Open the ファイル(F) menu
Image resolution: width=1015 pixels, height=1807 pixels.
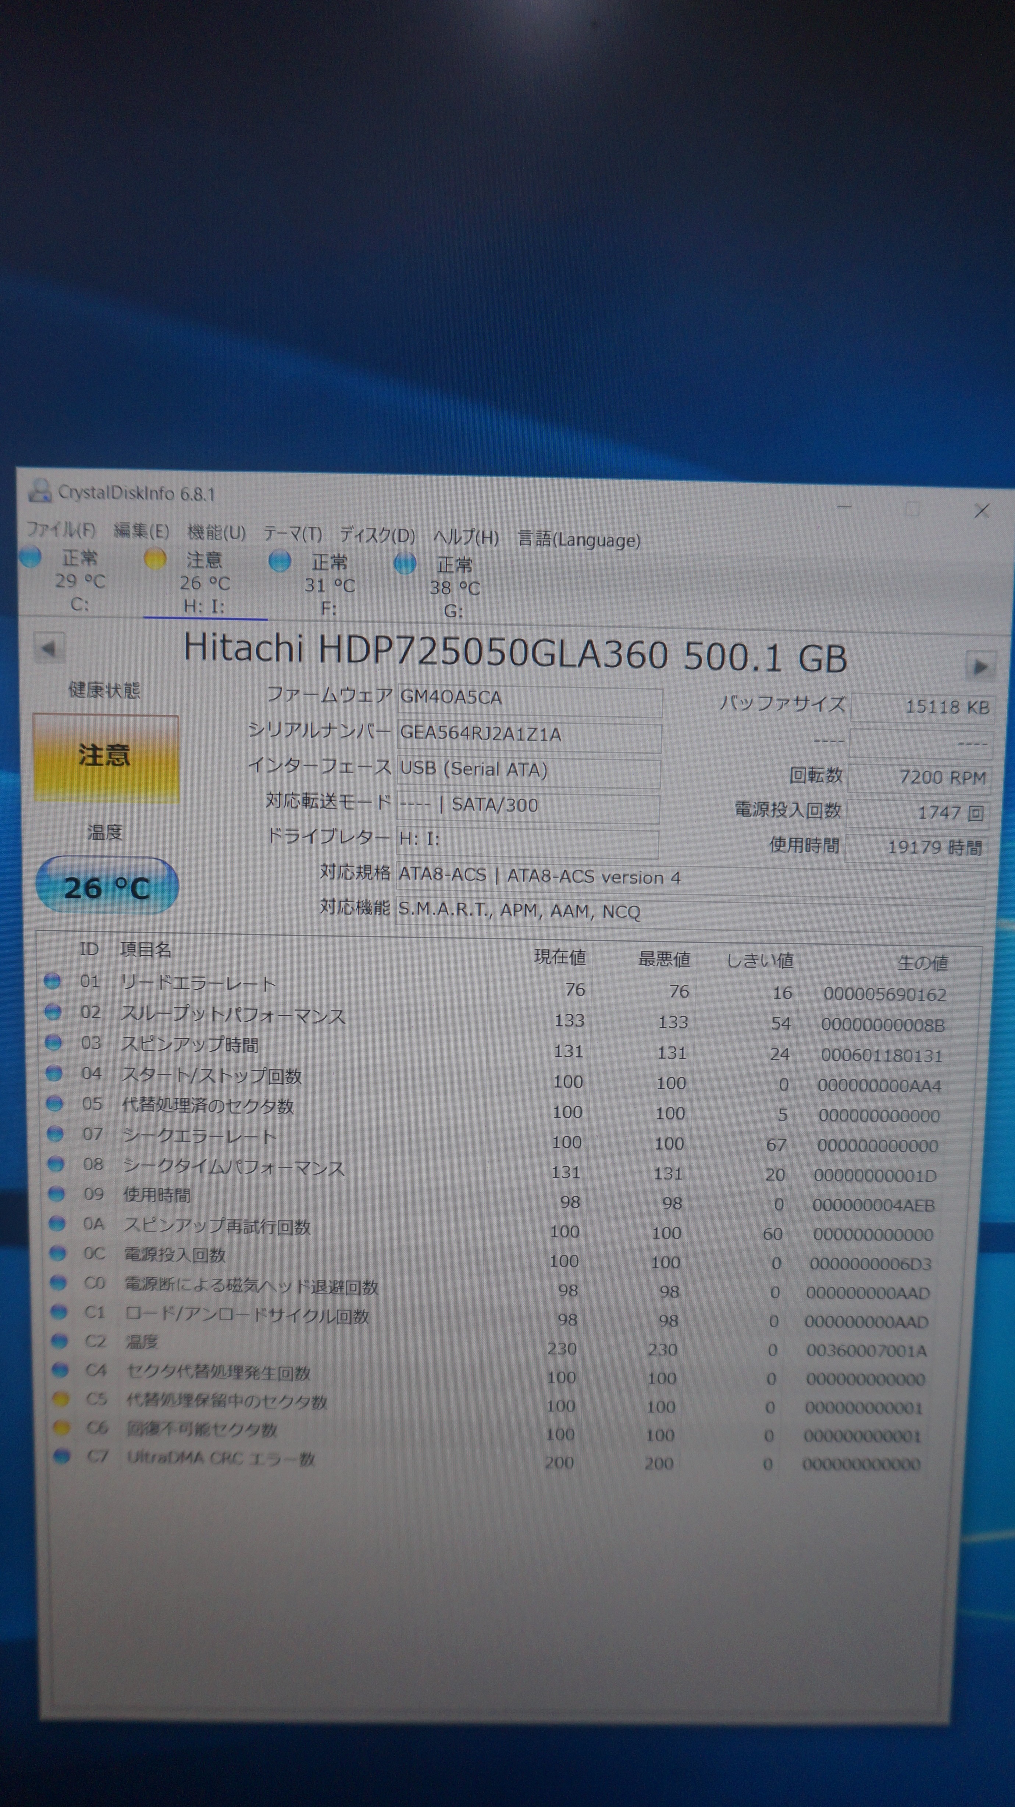coord(60,529)
